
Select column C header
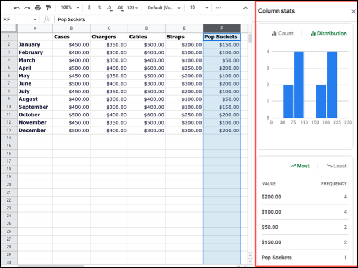(x=109, y=28)
